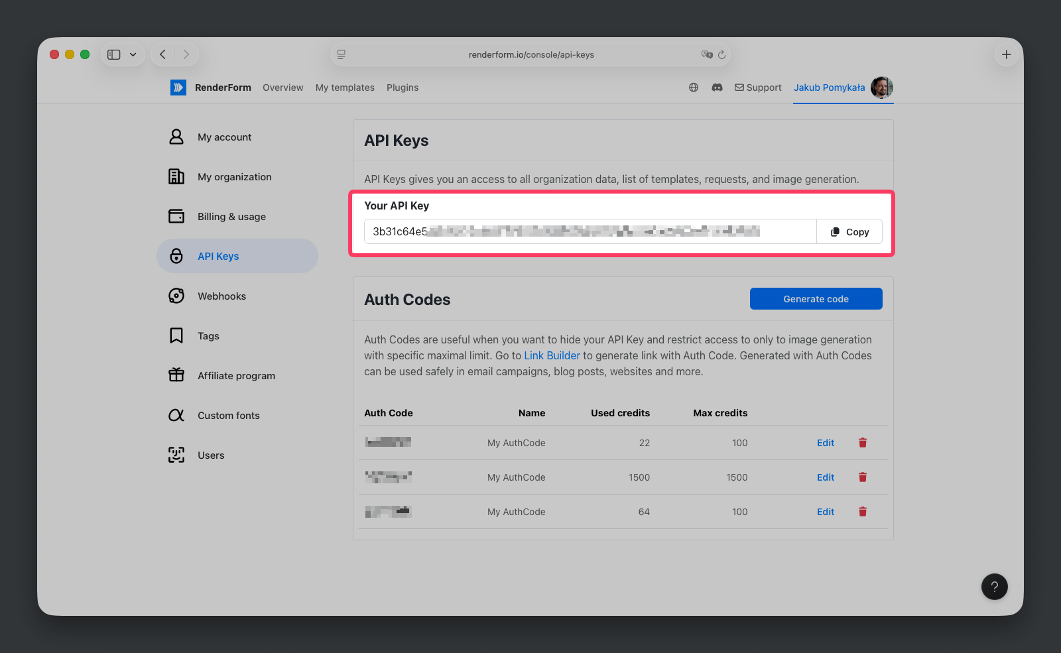Click the blurred auth code in first row

tap(389, 442)
